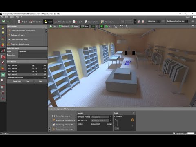Image resolution: width=196 pixels, height=147 pixels.
Task: Open the Edit menu
Action: point(7,17)
